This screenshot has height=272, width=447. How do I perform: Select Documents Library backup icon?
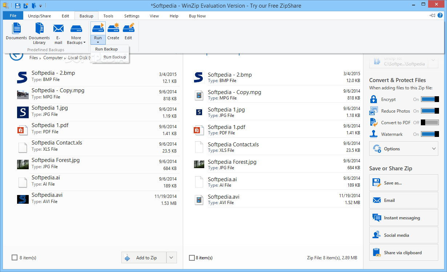39,33
